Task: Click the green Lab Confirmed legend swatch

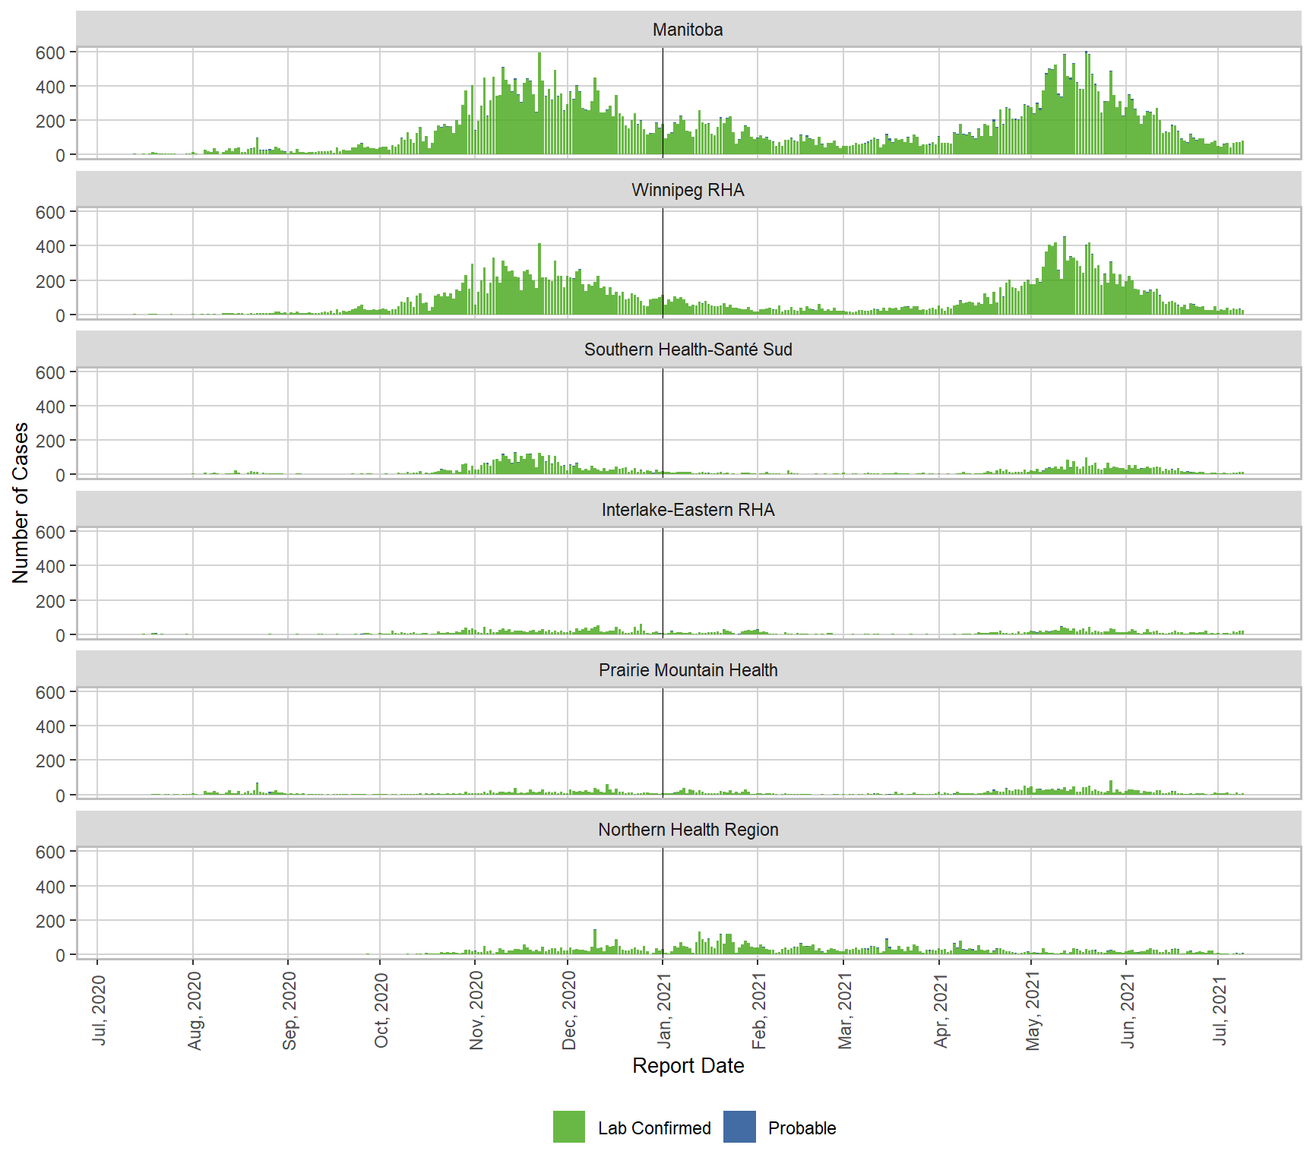Action: 568,1127
